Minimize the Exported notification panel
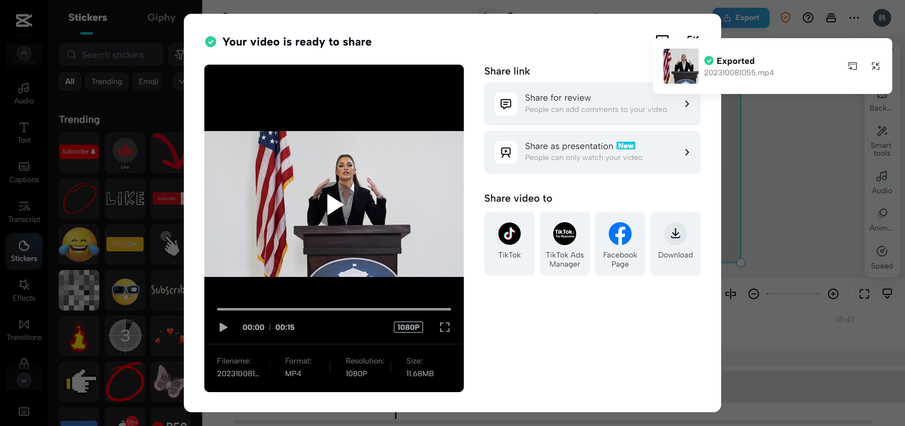The height and width of the screenshot is (426, 905). (x=876, y=66)
